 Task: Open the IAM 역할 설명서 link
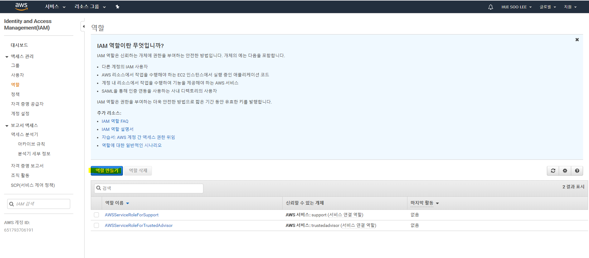(118, 129)
